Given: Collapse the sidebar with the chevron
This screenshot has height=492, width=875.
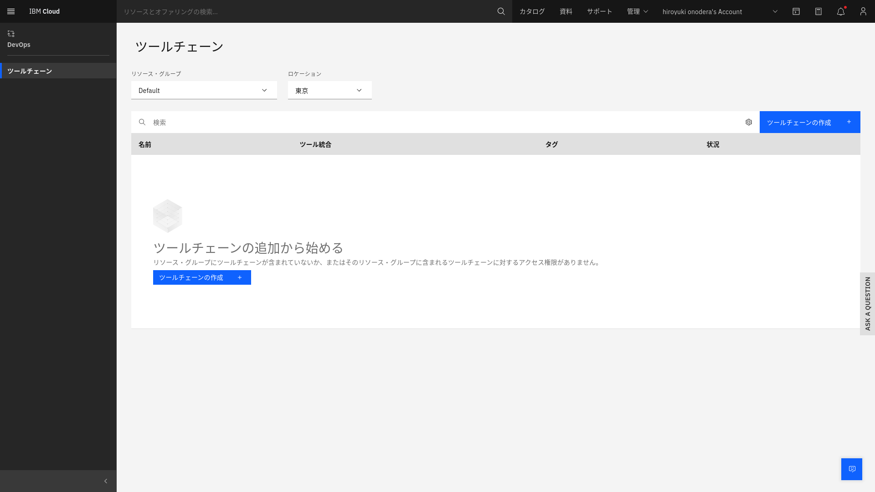Looking at the screenshot, I should [106, 481].
